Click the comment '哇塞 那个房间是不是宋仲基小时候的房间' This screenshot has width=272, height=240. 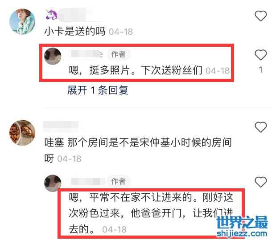[138, 150]
